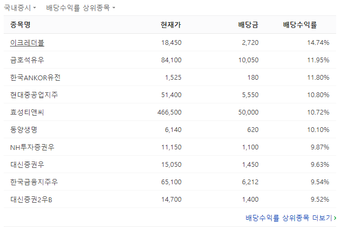Click the 이크레더블 stock link
343x227 pixels.
(27, 43)
